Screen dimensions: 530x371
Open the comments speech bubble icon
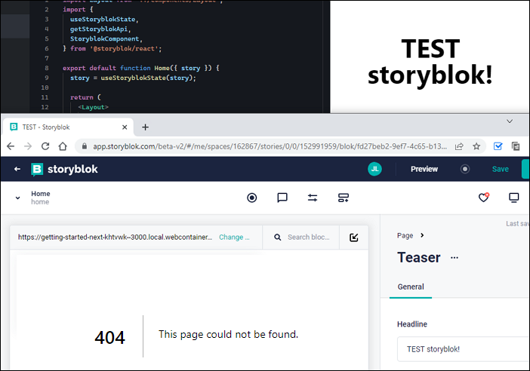[282, 198]
